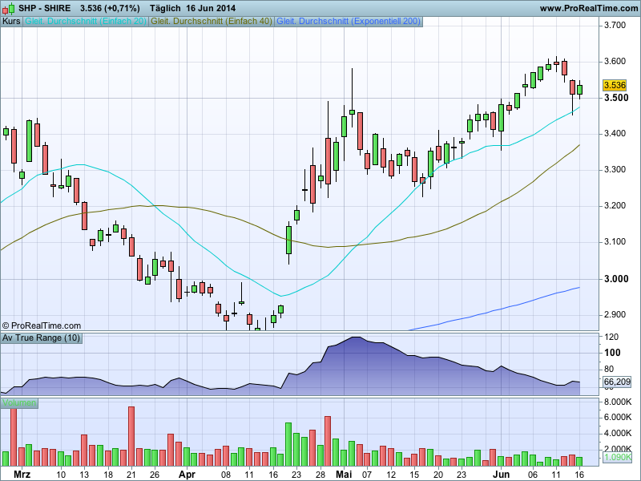Click the 66,209 ATR value tag
The image size is (641, 481).
point(617,382)
